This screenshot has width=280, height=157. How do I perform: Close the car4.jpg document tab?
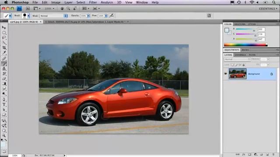(41, 22)
